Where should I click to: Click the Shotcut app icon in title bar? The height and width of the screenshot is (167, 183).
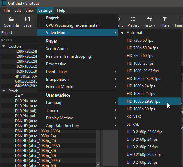click(x=4, y=3)
